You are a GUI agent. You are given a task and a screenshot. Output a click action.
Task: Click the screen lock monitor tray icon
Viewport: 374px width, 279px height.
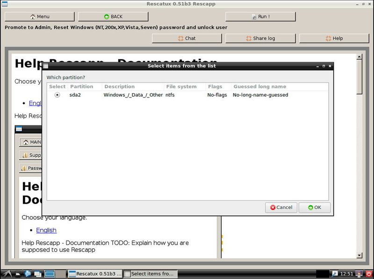coord(359,274)
